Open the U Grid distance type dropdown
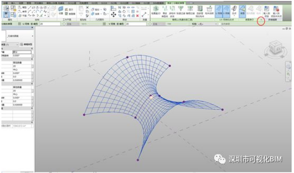The height and width of the screenshot is (173, 294). [x=73, y=24]
